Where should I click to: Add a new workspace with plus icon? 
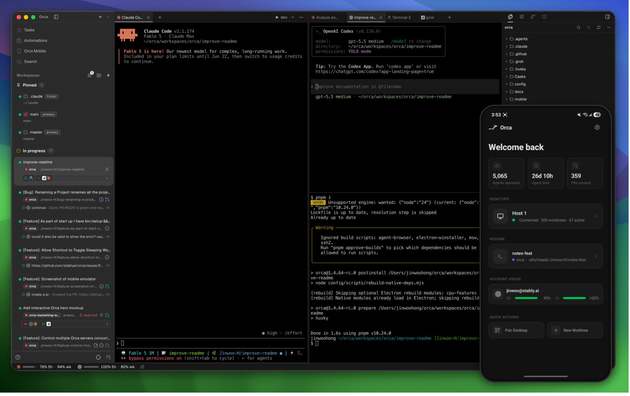[x=108, y=76]
